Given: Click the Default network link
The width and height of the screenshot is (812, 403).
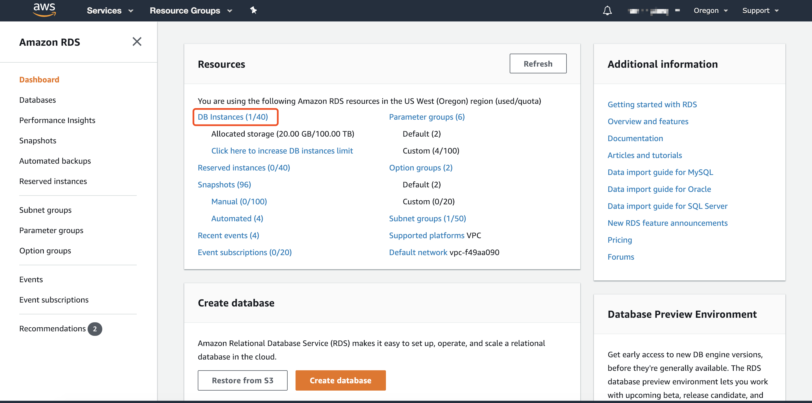Looking at the screenshot, I should [x=418, y=252].
